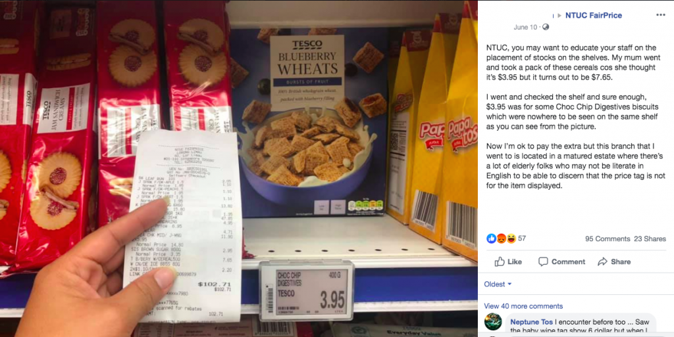Click the angry reaction emoji
Viewport: 674px width, 337px height.
(501, 238)
